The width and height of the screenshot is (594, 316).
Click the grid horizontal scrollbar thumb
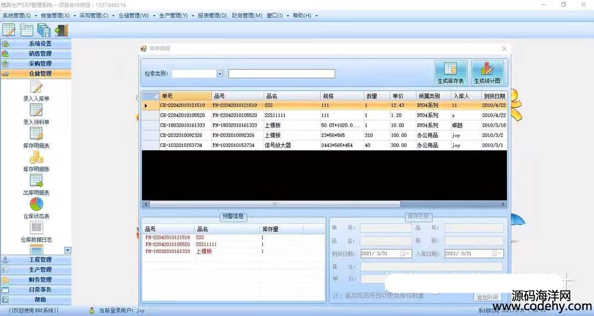(275, 204)
